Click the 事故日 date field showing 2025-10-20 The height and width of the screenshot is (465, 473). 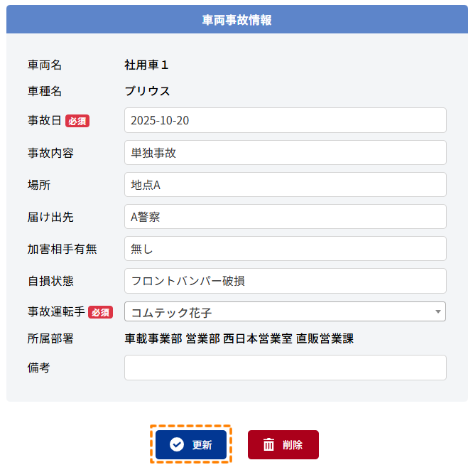click(x=285, y=120)
